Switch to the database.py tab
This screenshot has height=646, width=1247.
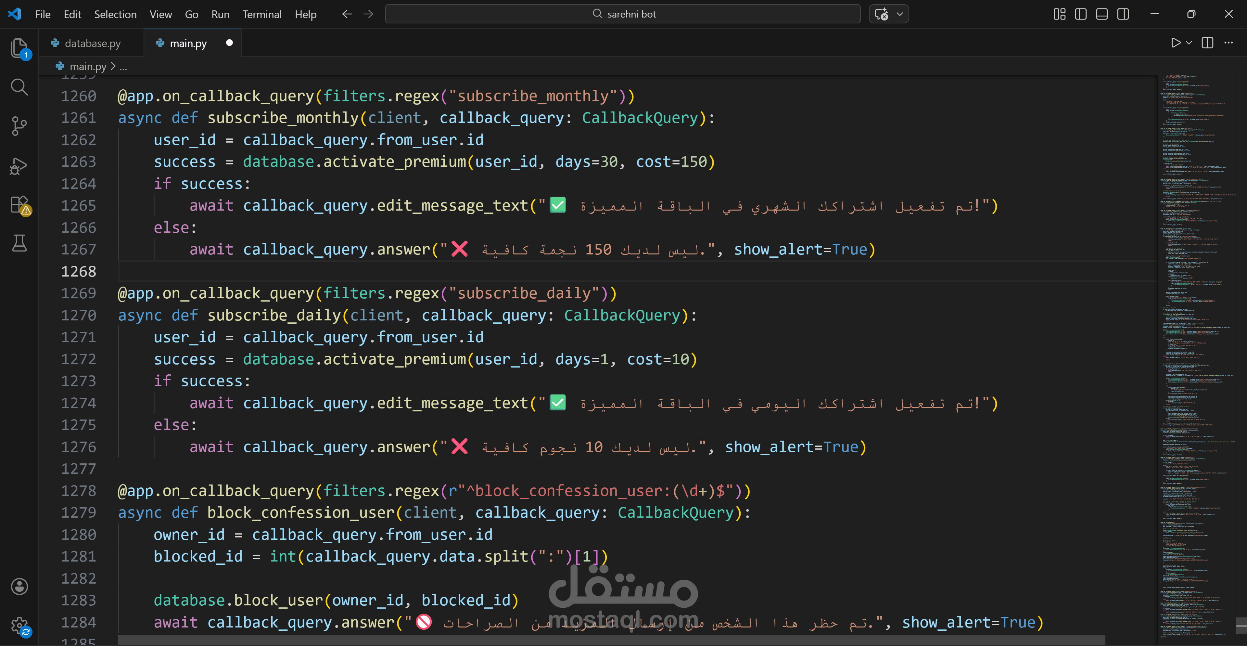(x=92, y=43)
